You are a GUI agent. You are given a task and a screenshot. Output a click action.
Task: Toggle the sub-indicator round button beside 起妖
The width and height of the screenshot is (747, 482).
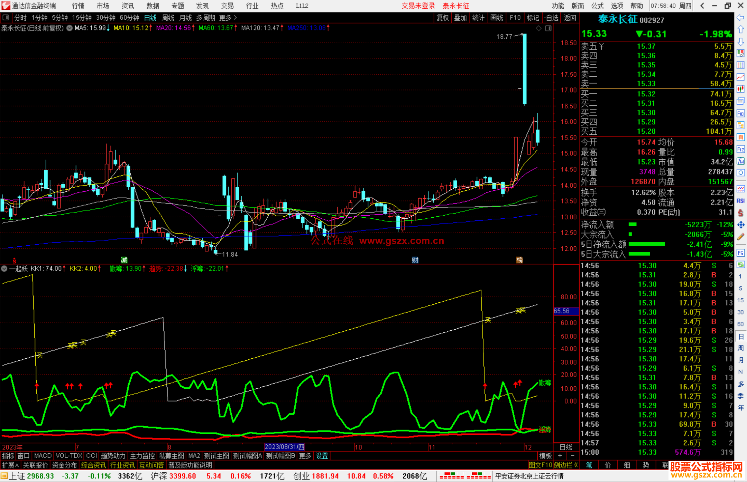click(4, 268)
